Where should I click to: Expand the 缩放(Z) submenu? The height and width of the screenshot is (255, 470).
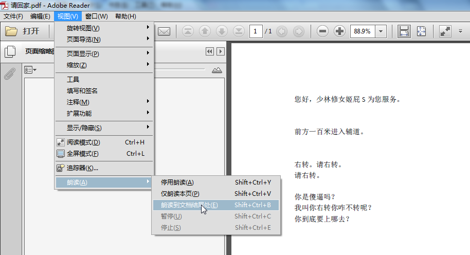click(104, 65)
